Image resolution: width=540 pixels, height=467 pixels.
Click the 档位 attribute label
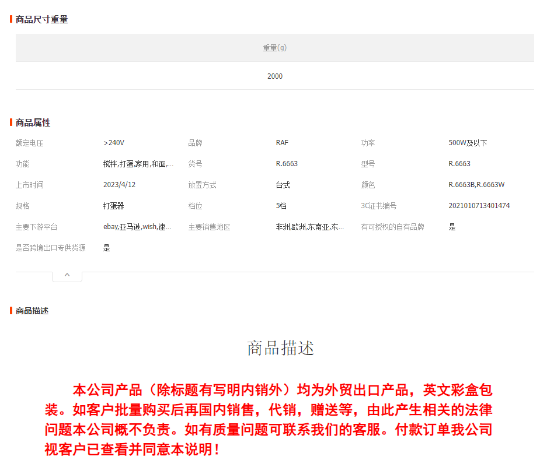[195, 206]
